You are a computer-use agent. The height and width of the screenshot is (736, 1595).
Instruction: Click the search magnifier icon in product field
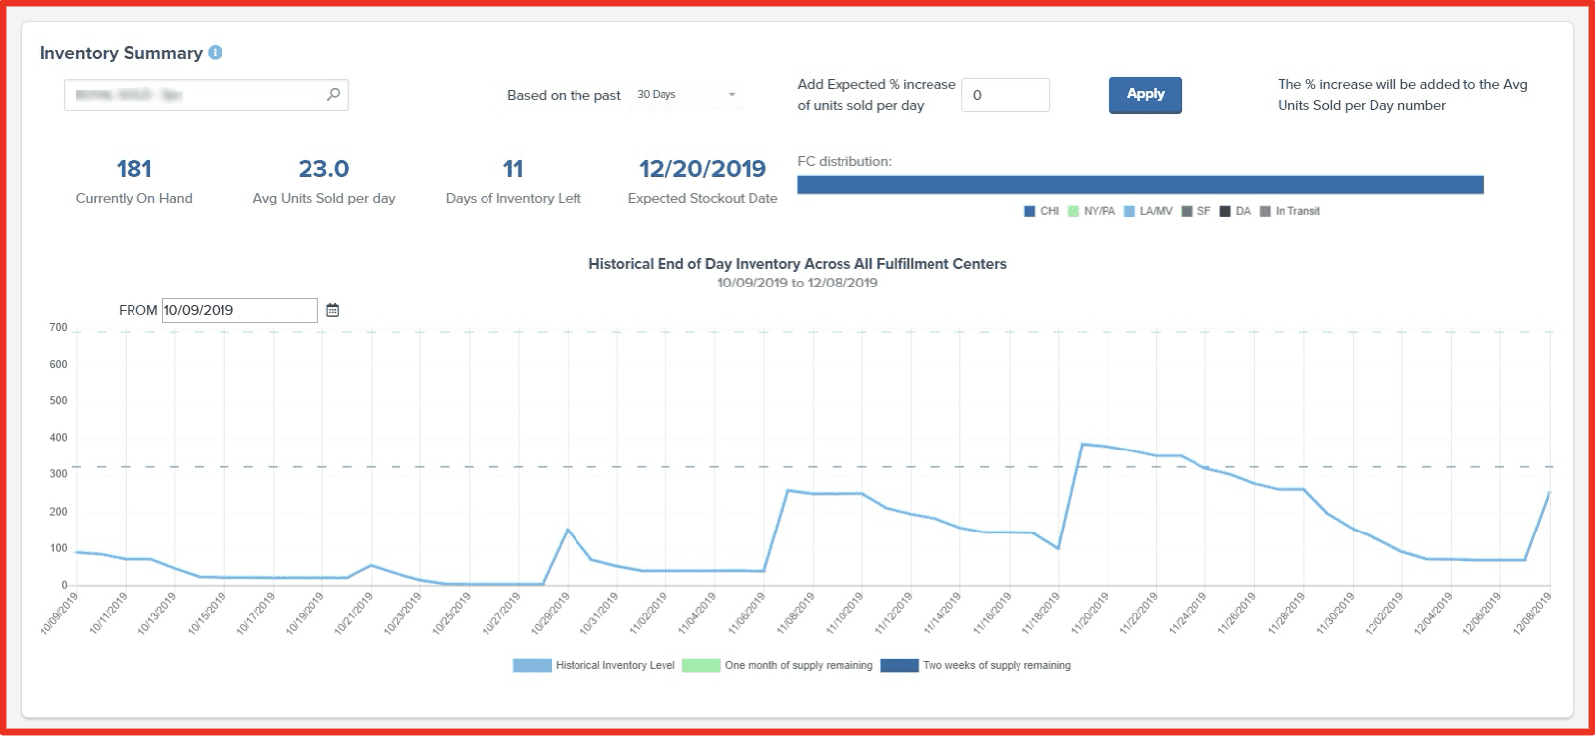click(x=334, y=94)
